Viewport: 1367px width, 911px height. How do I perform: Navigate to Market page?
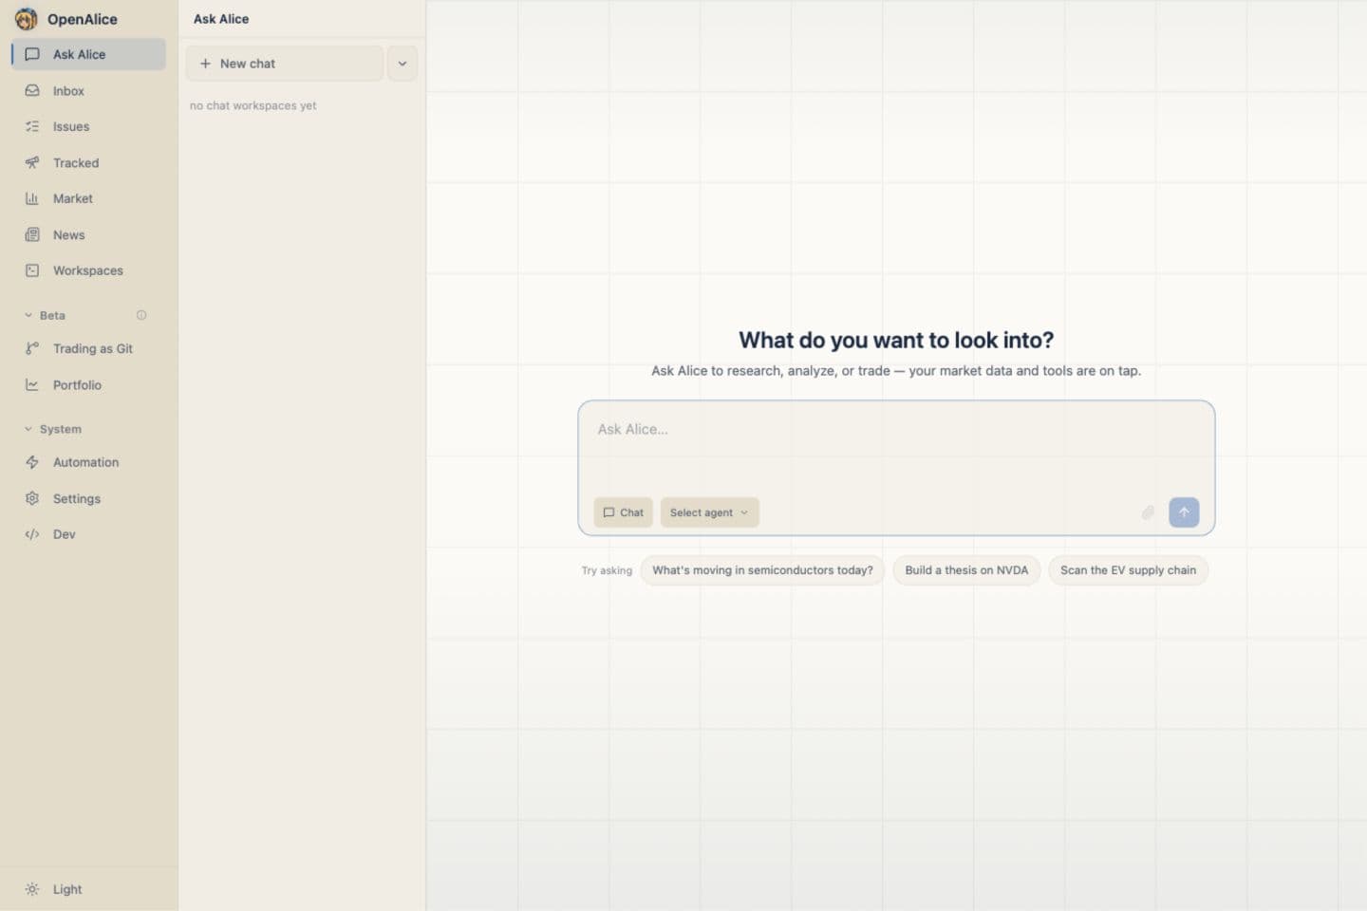88,198
